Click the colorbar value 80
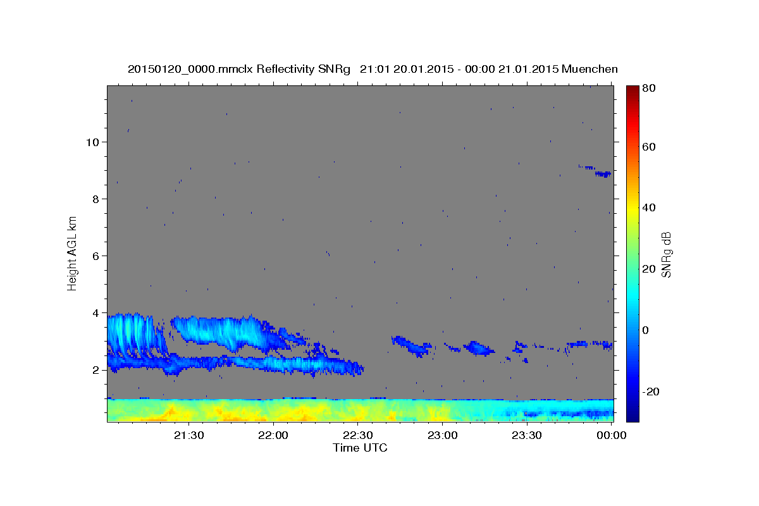Viewport: 759px width, 506px height. tap(650, 89)
